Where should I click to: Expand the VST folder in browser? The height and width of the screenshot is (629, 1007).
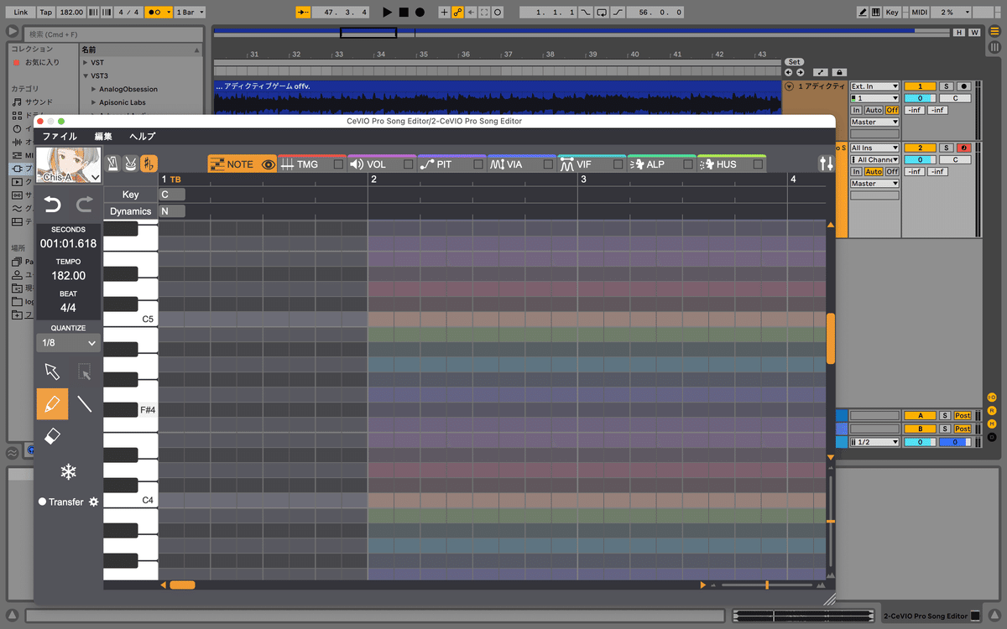coord(86,62)
